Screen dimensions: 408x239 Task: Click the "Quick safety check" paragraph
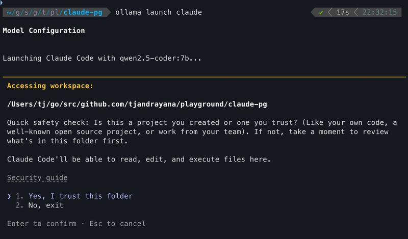202,132
